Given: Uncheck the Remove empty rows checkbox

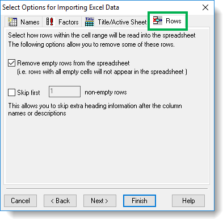Looking at the screenshot, I should [x=11, y=63].
